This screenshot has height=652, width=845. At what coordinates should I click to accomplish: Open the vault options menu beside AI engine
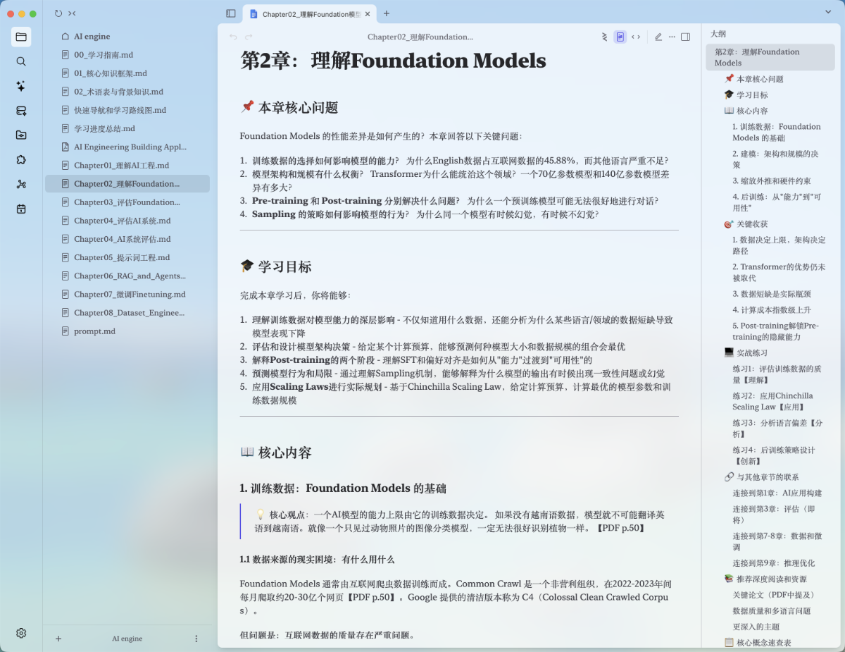[x=196, y=639]
